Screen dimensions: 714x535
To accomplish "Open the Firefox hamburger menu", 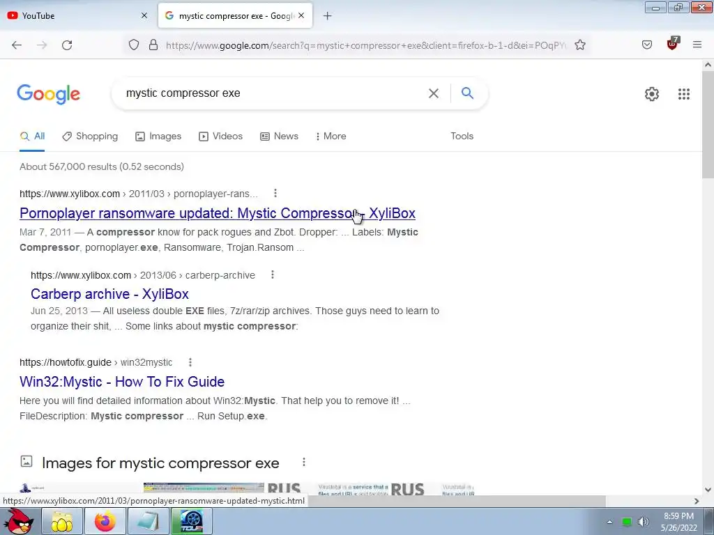I will point(697,45).
